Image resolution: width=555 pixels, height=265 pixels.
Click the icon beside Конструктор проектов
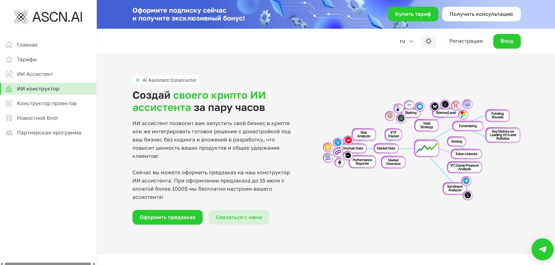(x=9, y=103)
